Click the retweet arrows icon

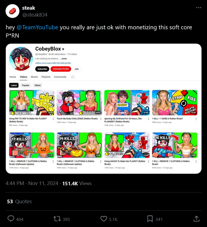pos(57,219)
